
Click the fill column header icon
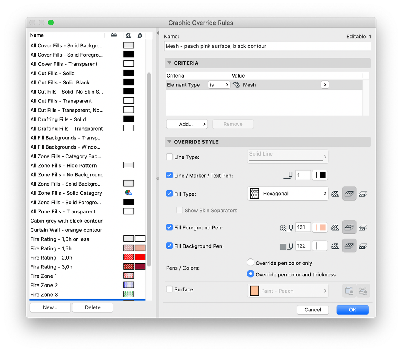pyautogui.click(x=128, y=35)
